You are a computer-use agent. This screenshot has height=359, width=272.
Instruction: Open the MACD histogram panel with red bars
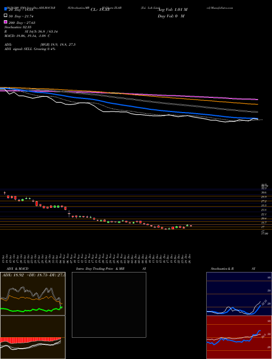coord(33,337)
